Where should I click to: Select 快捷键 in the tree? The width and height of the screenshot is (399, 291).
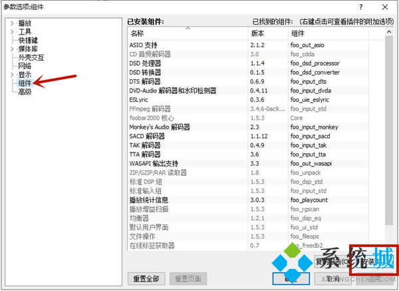tap(28, 40)
